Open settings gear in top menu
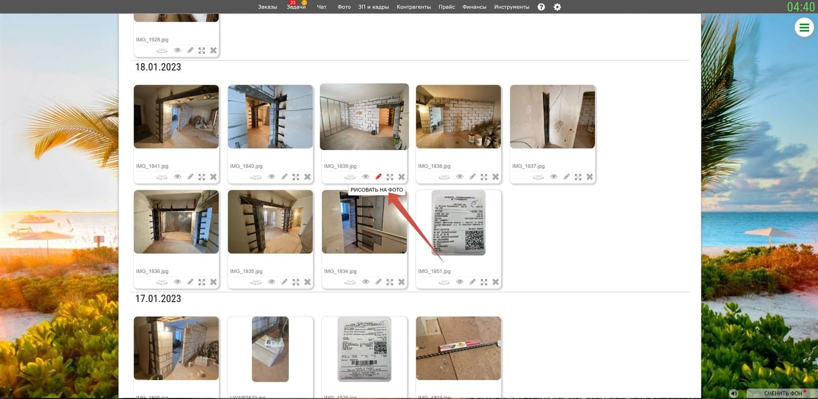818x399 pixels. pos(557,7)
